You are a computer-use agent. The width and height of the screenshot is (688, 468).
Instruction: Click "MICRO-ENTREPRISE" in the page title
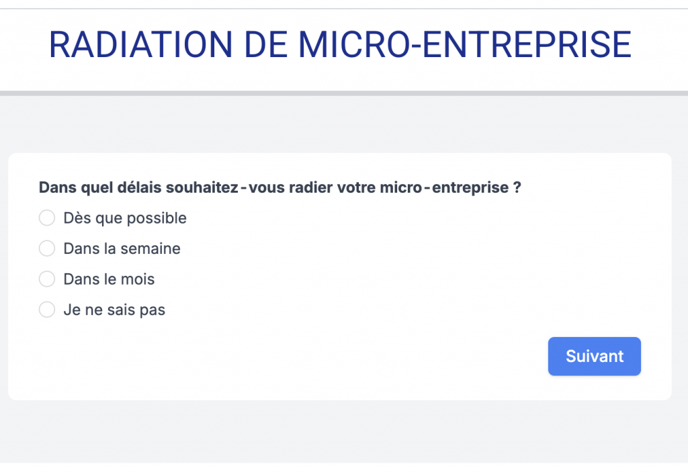point(464,44)
